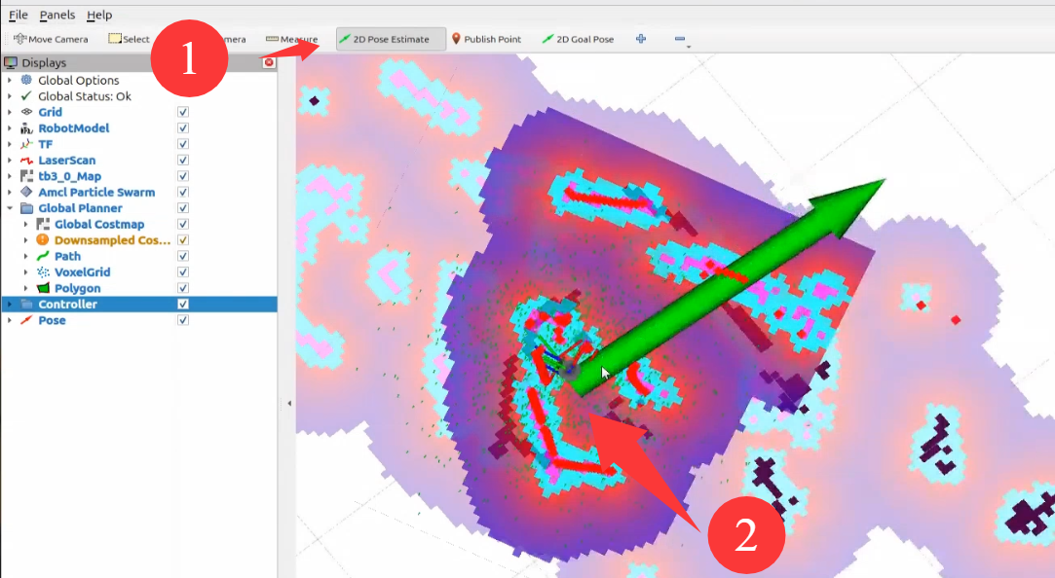
Task: Activate the Publish Point tool
Action: (x=486, y=39)
